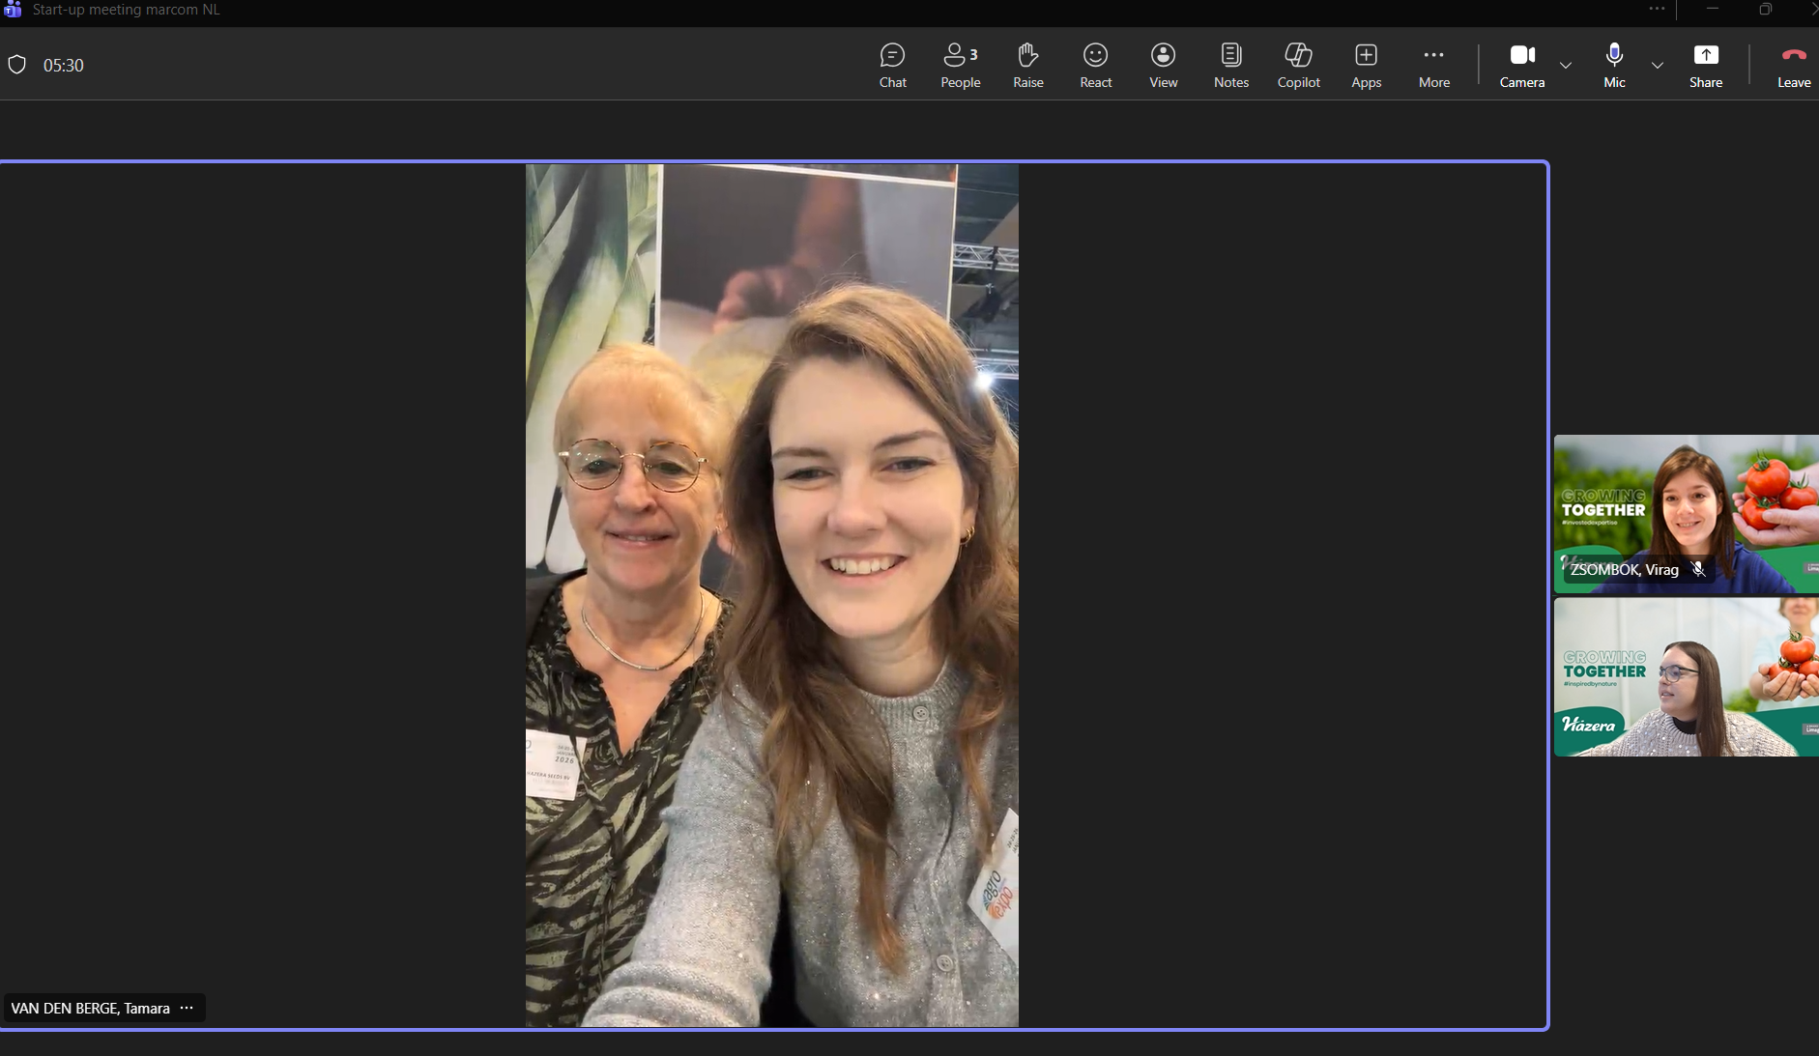Open options for Tamara Van den Berge
Viewport: 1819px width, 1056px height.
point(187,1008)
